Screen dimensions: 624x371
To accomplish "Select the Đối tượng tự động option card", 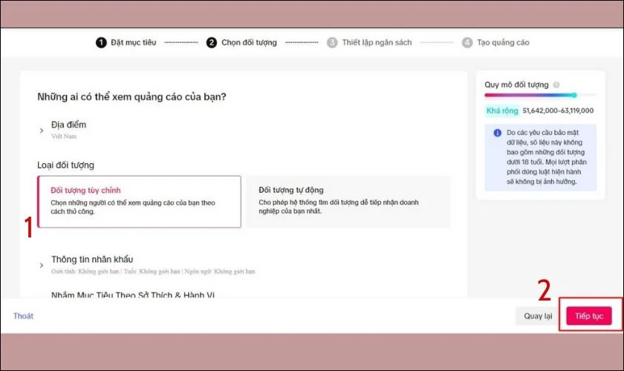I will (x=348, y=202).
